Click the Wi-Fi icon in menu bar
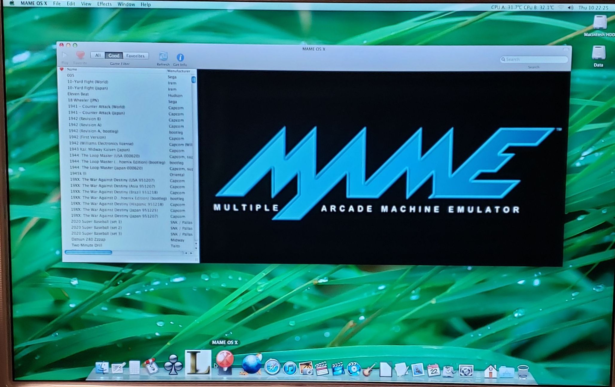This screenshot has width=615, height=387. [x=561, y=8]
